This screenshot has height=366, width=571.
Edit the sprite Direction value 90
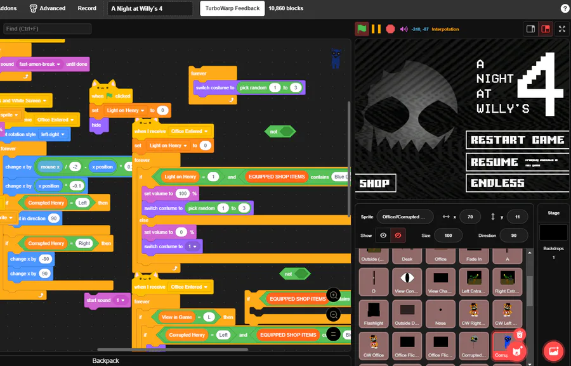point(514,235)
